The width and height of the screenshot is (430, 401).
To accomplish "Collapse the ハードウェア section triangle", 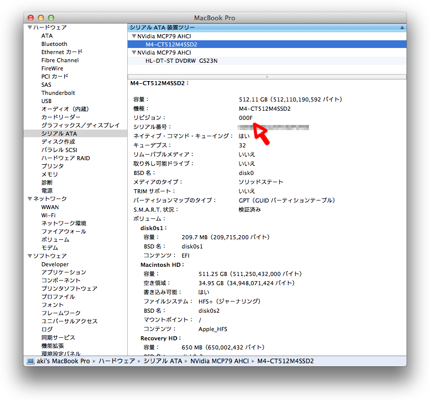I will click(30, 28).
